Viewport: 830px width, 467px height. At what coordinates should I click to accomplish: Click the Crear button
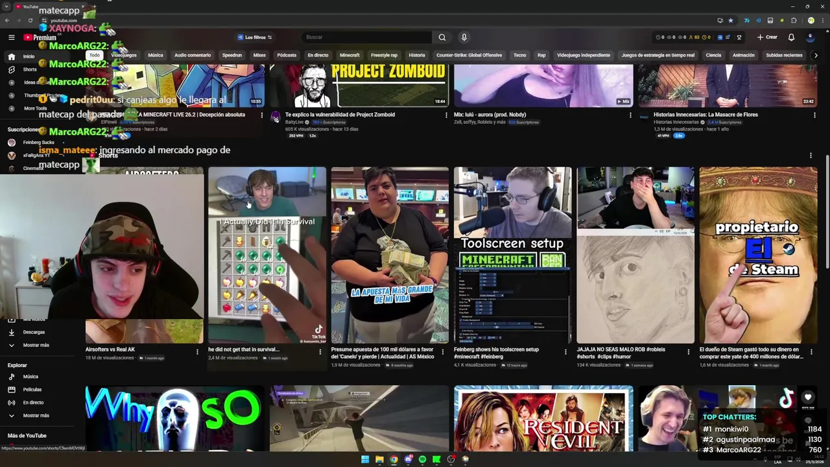click(767, 37)
